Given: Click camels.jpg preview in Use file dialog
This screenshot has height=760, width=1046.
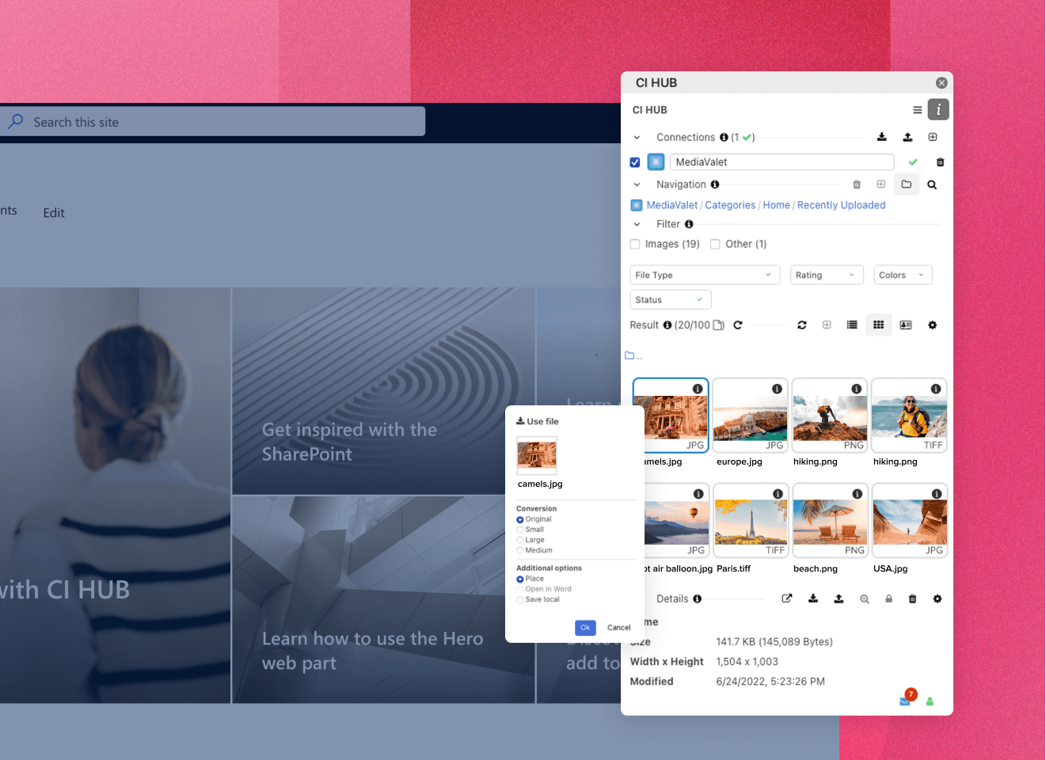Looking at the screenshot, I should [537, 455].
